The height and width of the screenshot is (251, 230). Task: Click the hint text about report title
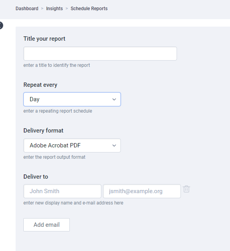coord(57,65)
